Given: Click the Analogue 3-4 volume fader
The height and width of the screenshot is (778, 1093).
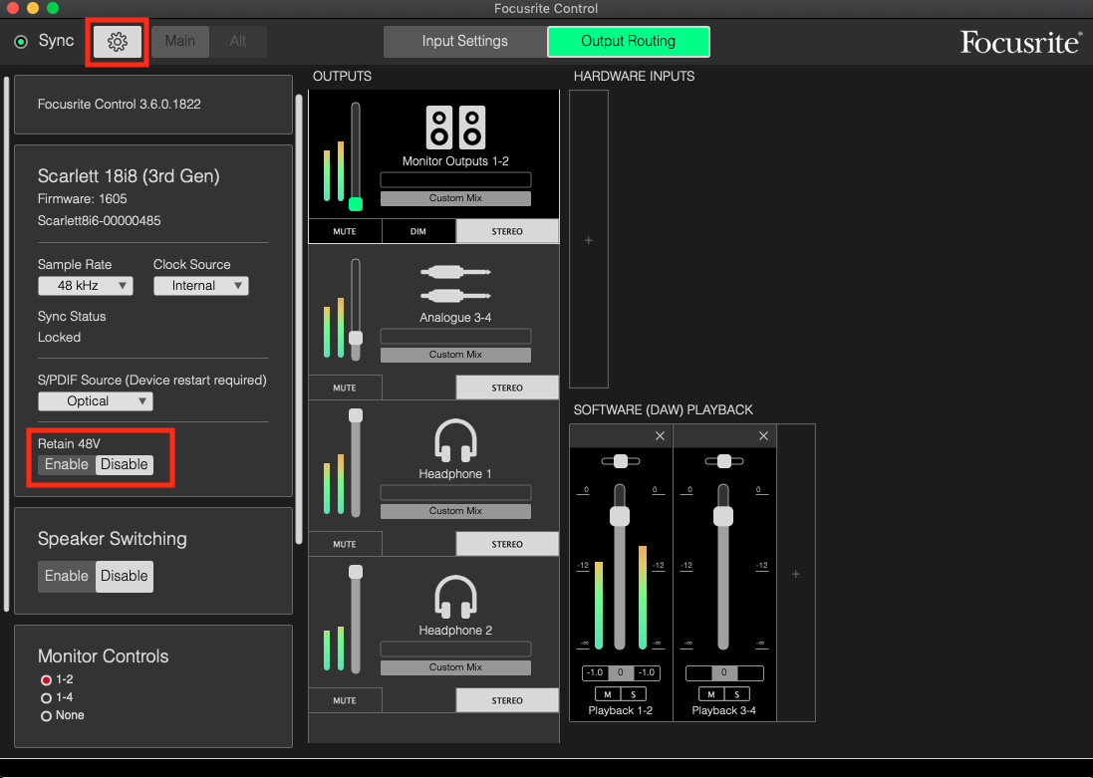Looking at the screenshot, I should click(356, 338).
